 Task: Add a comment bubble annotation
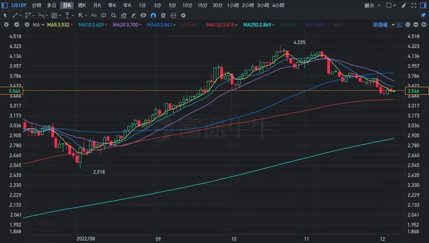103,16
